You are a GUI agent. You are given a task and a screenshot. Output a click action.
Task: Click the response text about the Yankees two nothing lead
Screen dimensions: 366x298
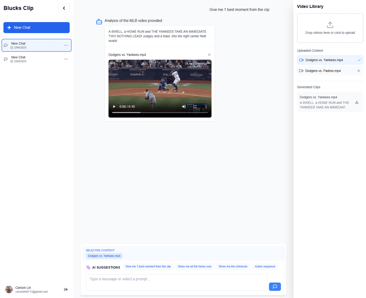click(x=157, y=36)
